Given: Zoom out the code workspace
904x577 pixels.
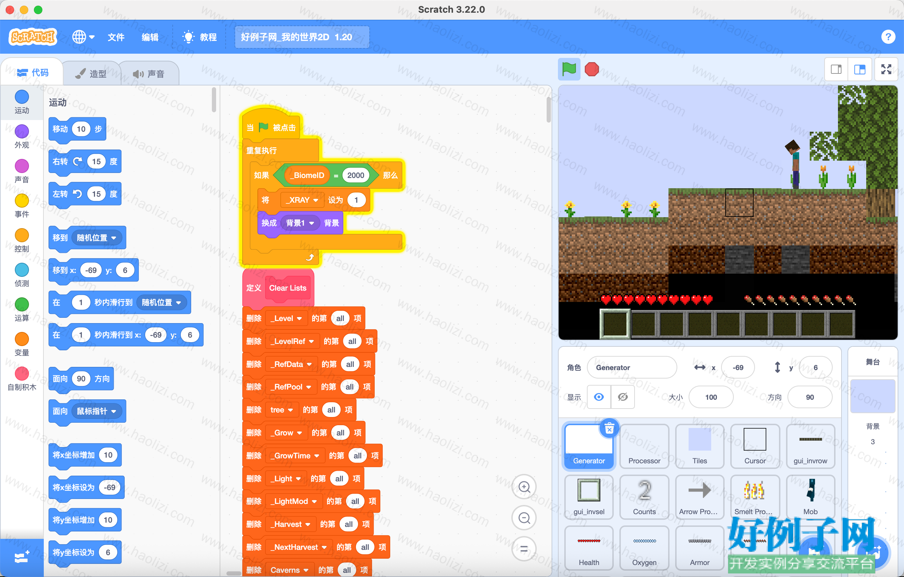Looking at the screenshot, I should [x=524, y=518].
